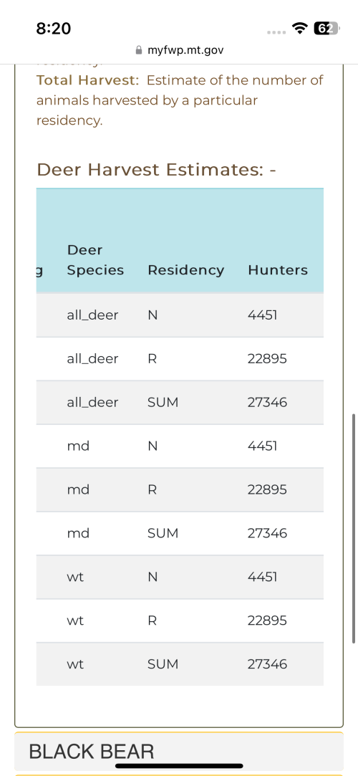Click 27346 hunters value in wt SUM row

(x=267, y=664)
